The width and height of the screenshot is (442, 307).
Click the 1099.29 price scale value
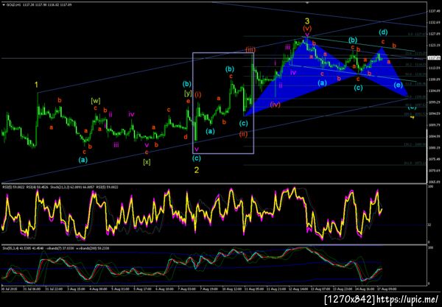point(434,102)
